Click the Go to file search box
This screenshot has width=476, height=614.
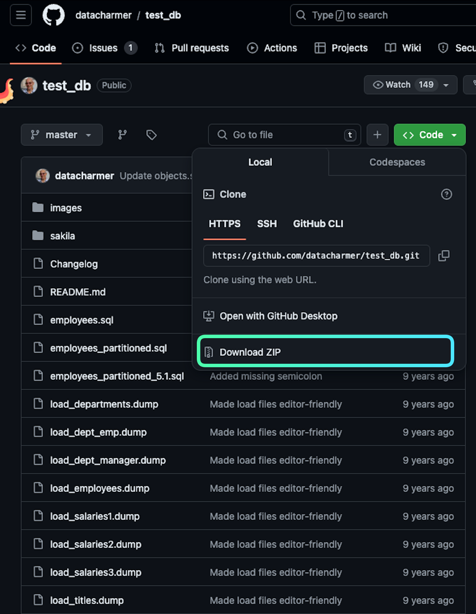coord(284,135)
